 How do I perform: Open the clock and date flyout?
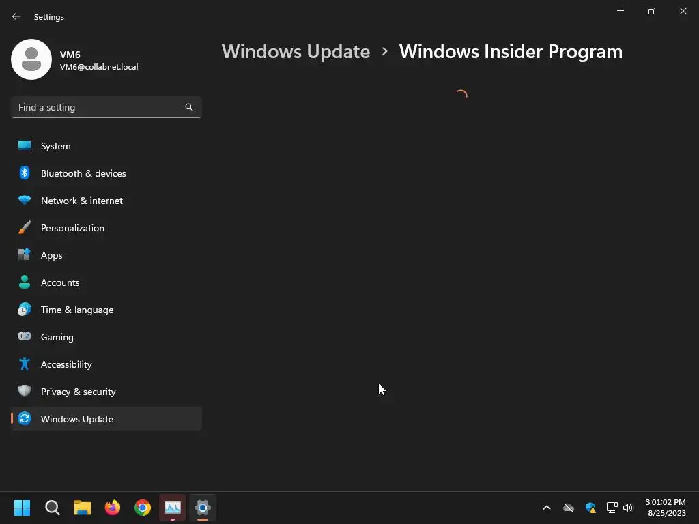point(666,508)
